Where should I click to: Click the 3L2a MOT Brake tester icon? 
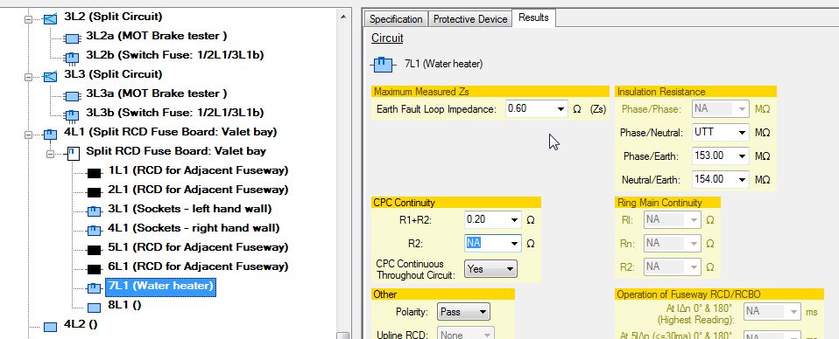(x=72, y=38)
